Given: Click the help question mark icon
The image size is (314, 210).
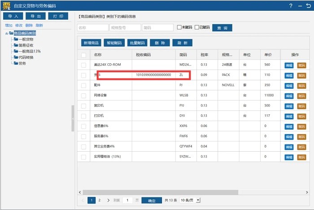Looking at the screenshot, I should click(278, 6).
